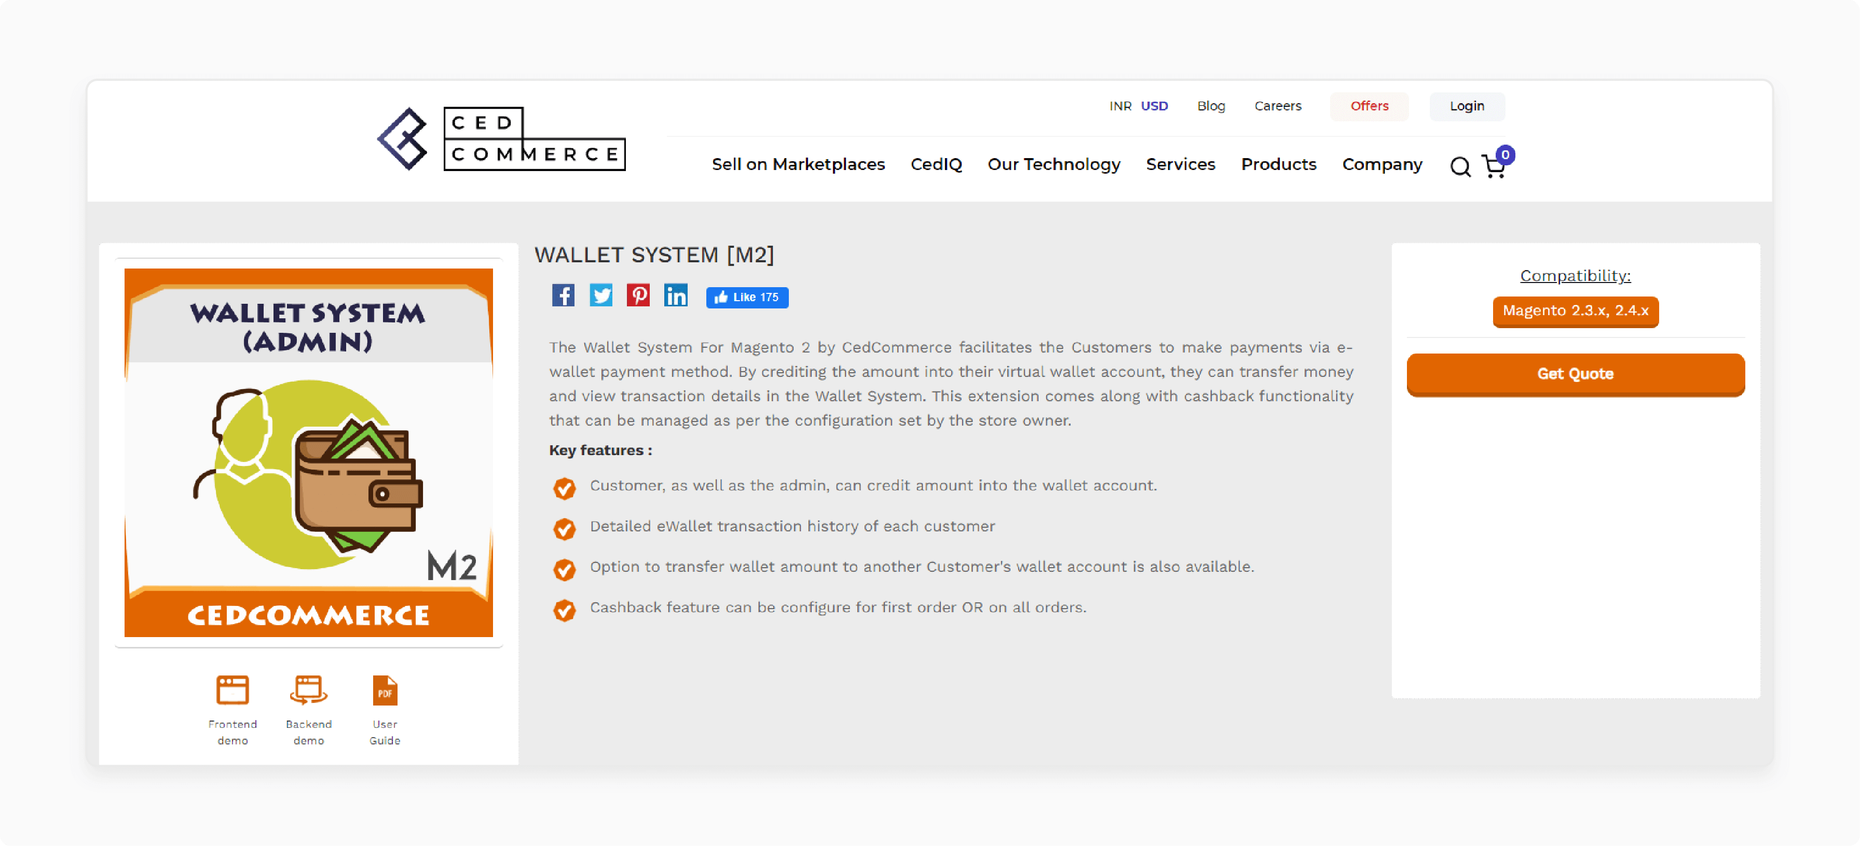
Task: Click 'Customer, as well as the admin' text
Action: tap(873, 485)
